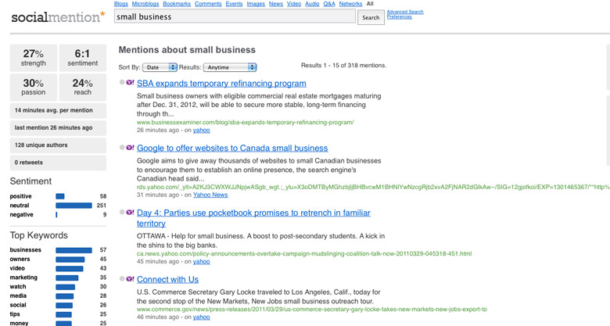
Task: Open the Results Anytime dropdown
Action: click(229, 67)
